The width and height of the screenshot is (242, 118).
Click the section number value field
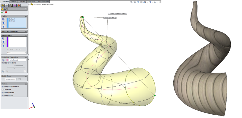pyautogui.click(x=15, y=71)
